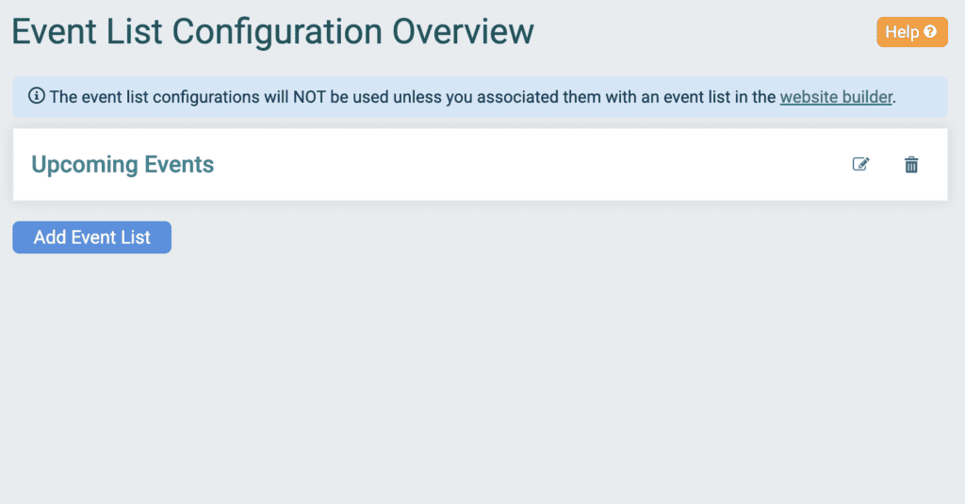Click the words "Upcoming Events" in the list row
Screen dimensions: 965x504
[x=123, y=164]
